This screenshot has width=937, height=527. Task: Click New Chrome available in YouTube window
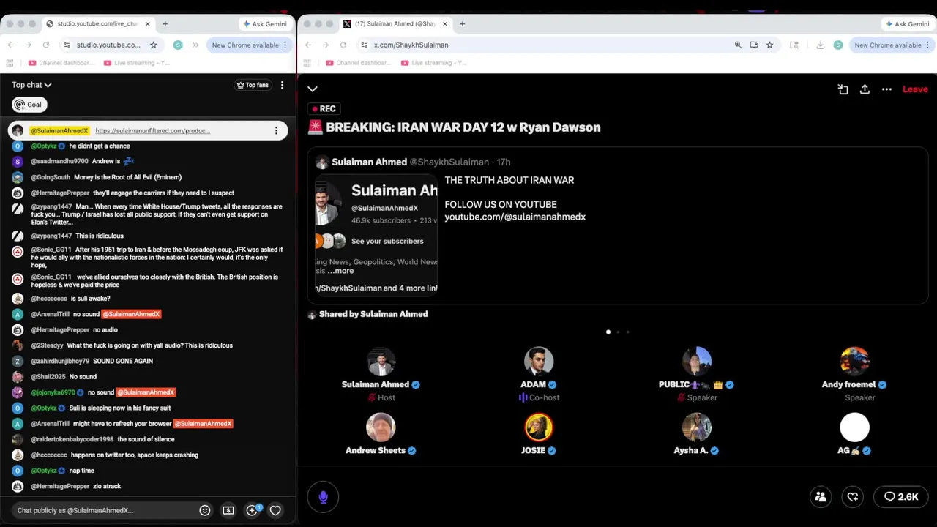coord(245,45)
